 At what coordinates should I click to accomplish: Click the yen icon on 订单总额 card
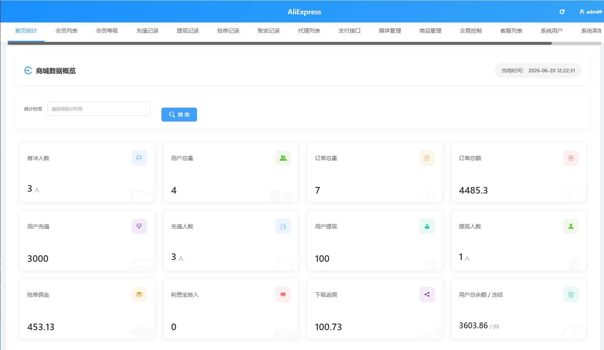[571, 158]
